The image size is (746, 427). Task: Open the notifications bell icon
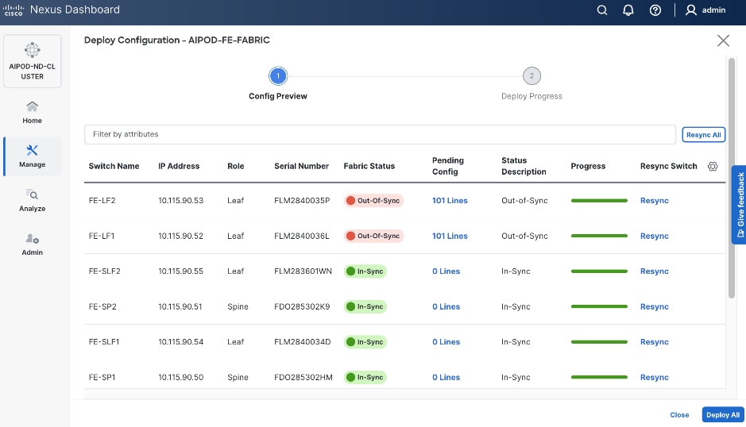[x=628, y=10]
